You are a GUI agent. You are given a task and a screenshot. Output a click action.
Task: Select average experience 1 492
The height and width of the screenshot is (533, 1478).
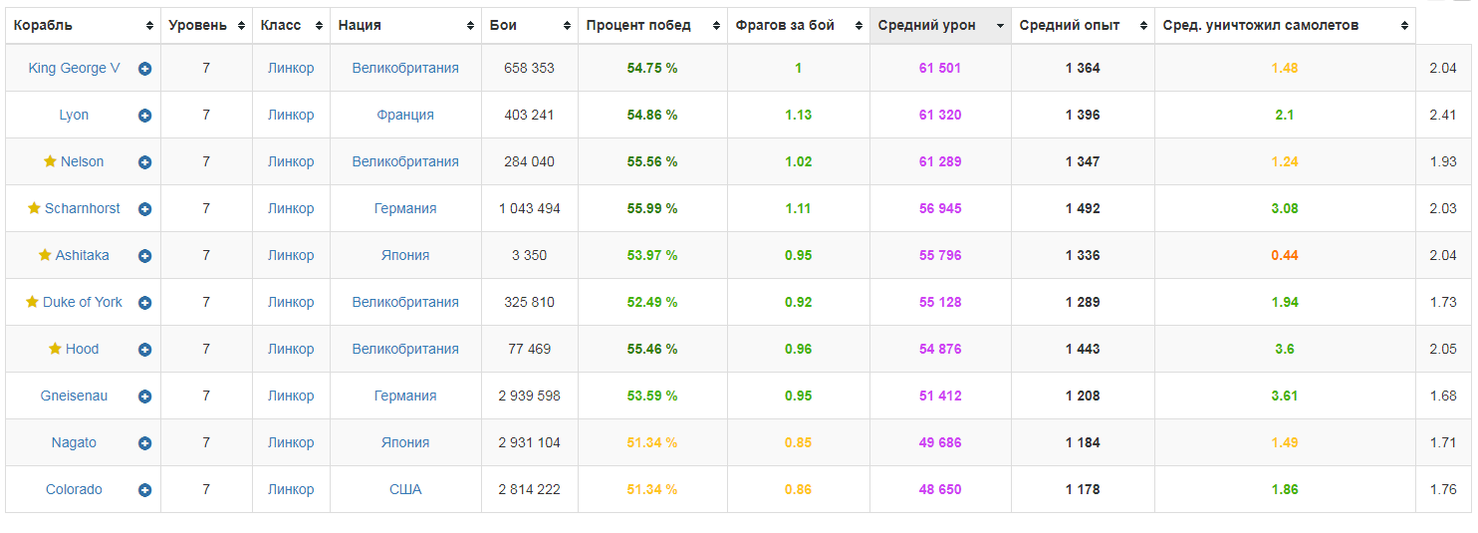(1083, 209)
